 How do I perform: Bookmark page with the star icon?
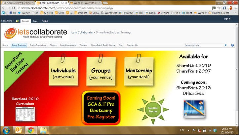coord(219,8)
